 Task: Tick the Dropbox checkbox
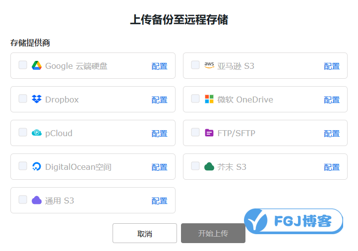(x=23, y=99)
